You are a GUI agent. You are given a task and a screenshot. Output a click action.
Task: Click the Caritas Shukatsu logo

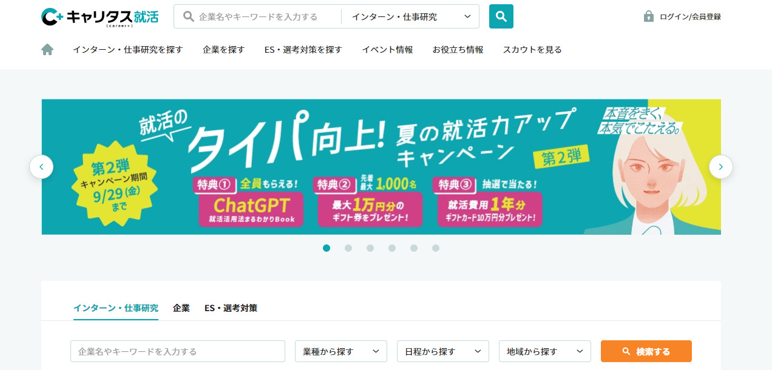(x=100, y=17)
